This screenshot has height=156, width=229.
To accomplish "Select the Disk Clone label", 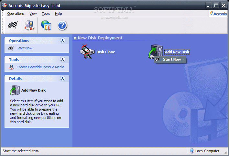I will [x=106, y=52].
